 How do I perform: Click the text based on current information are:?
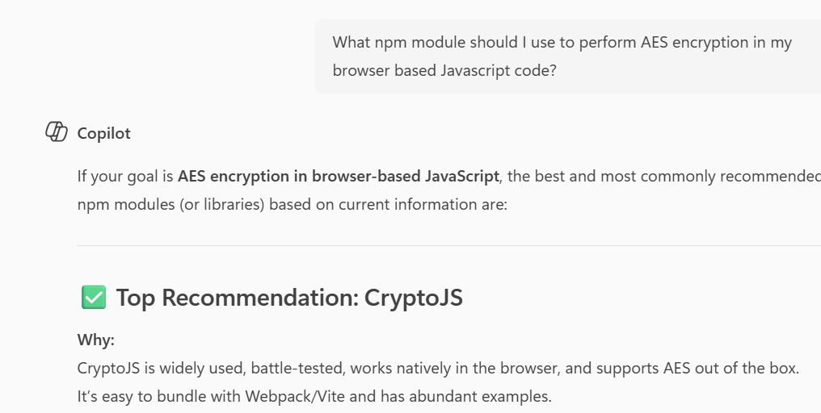(x=388, y=204)
